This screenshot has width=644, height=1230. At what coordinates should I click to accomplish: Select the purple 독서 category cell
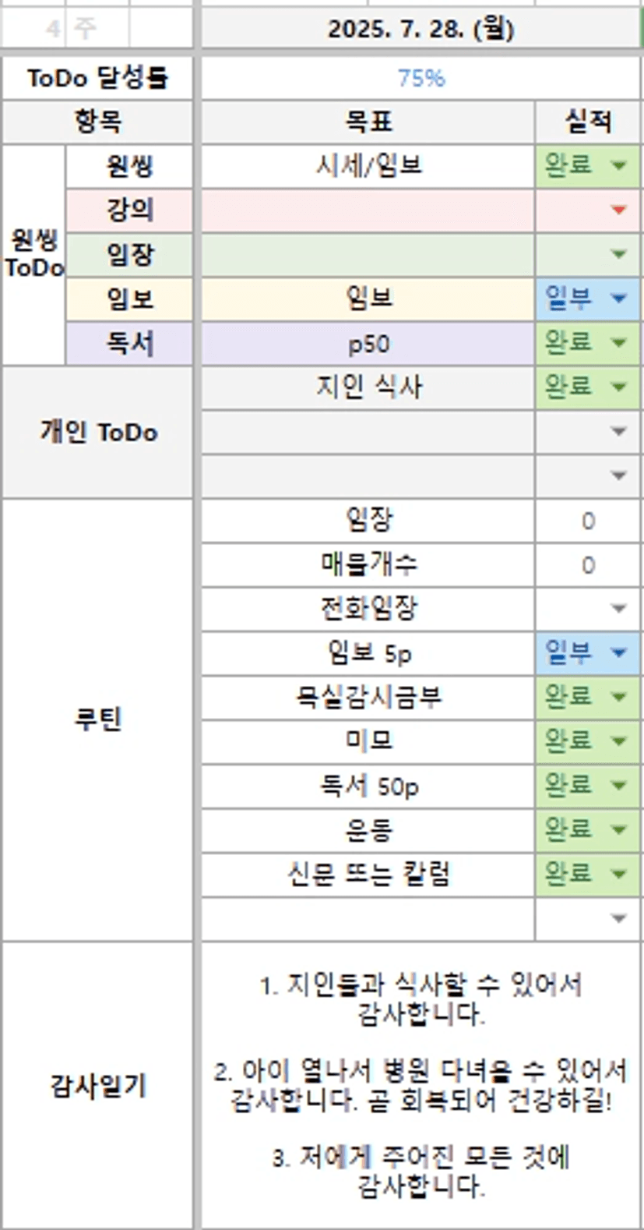coord(129,343)
